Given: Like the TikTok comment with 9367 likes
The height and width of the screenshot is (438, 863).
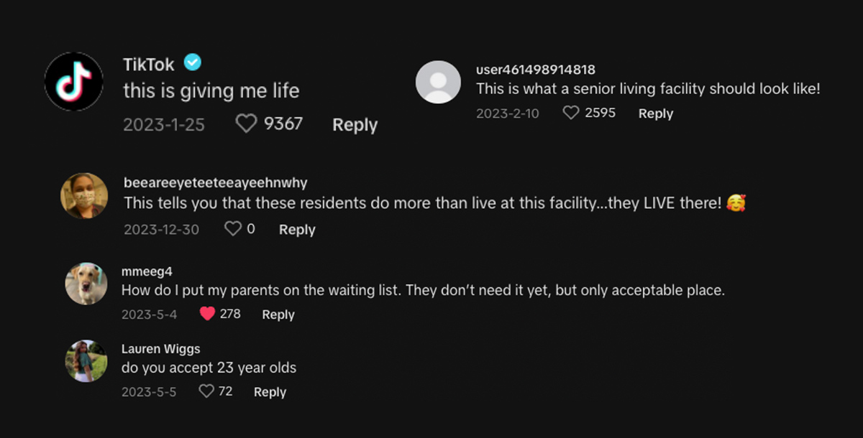Looking at the screenshot, I should click(246, 124).
